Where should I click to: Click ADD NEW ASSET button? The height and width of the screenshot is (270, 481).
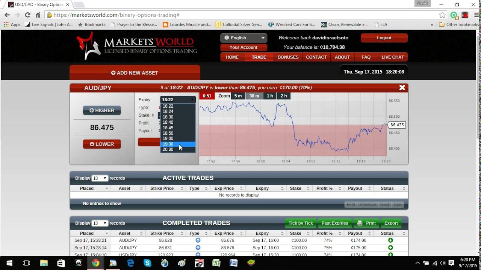click(135, 73)
